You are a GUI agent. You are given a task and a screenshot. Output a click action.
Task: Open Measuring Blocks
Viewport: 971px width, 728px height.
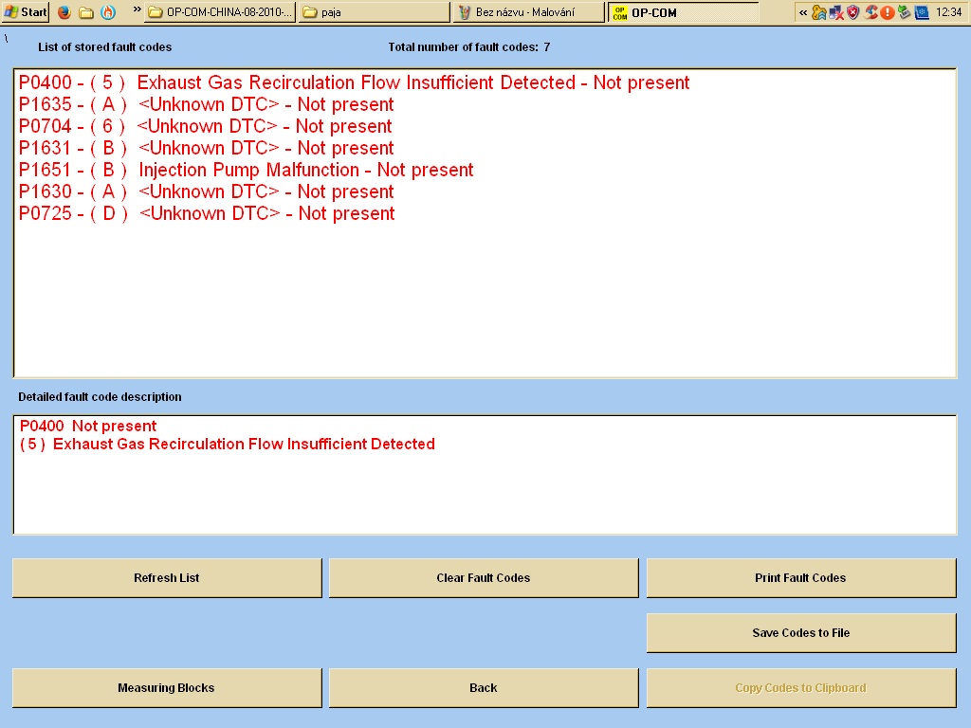pyautogui.click(x=166, y=688)
